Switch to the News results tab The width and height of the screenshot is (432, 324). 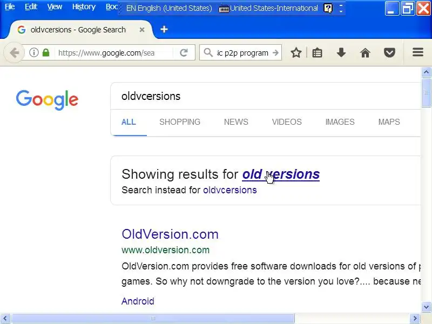[236, 122]
